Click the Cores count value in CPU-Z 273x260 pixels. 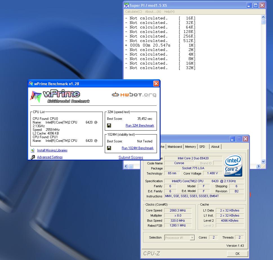[x=214, y=237]
